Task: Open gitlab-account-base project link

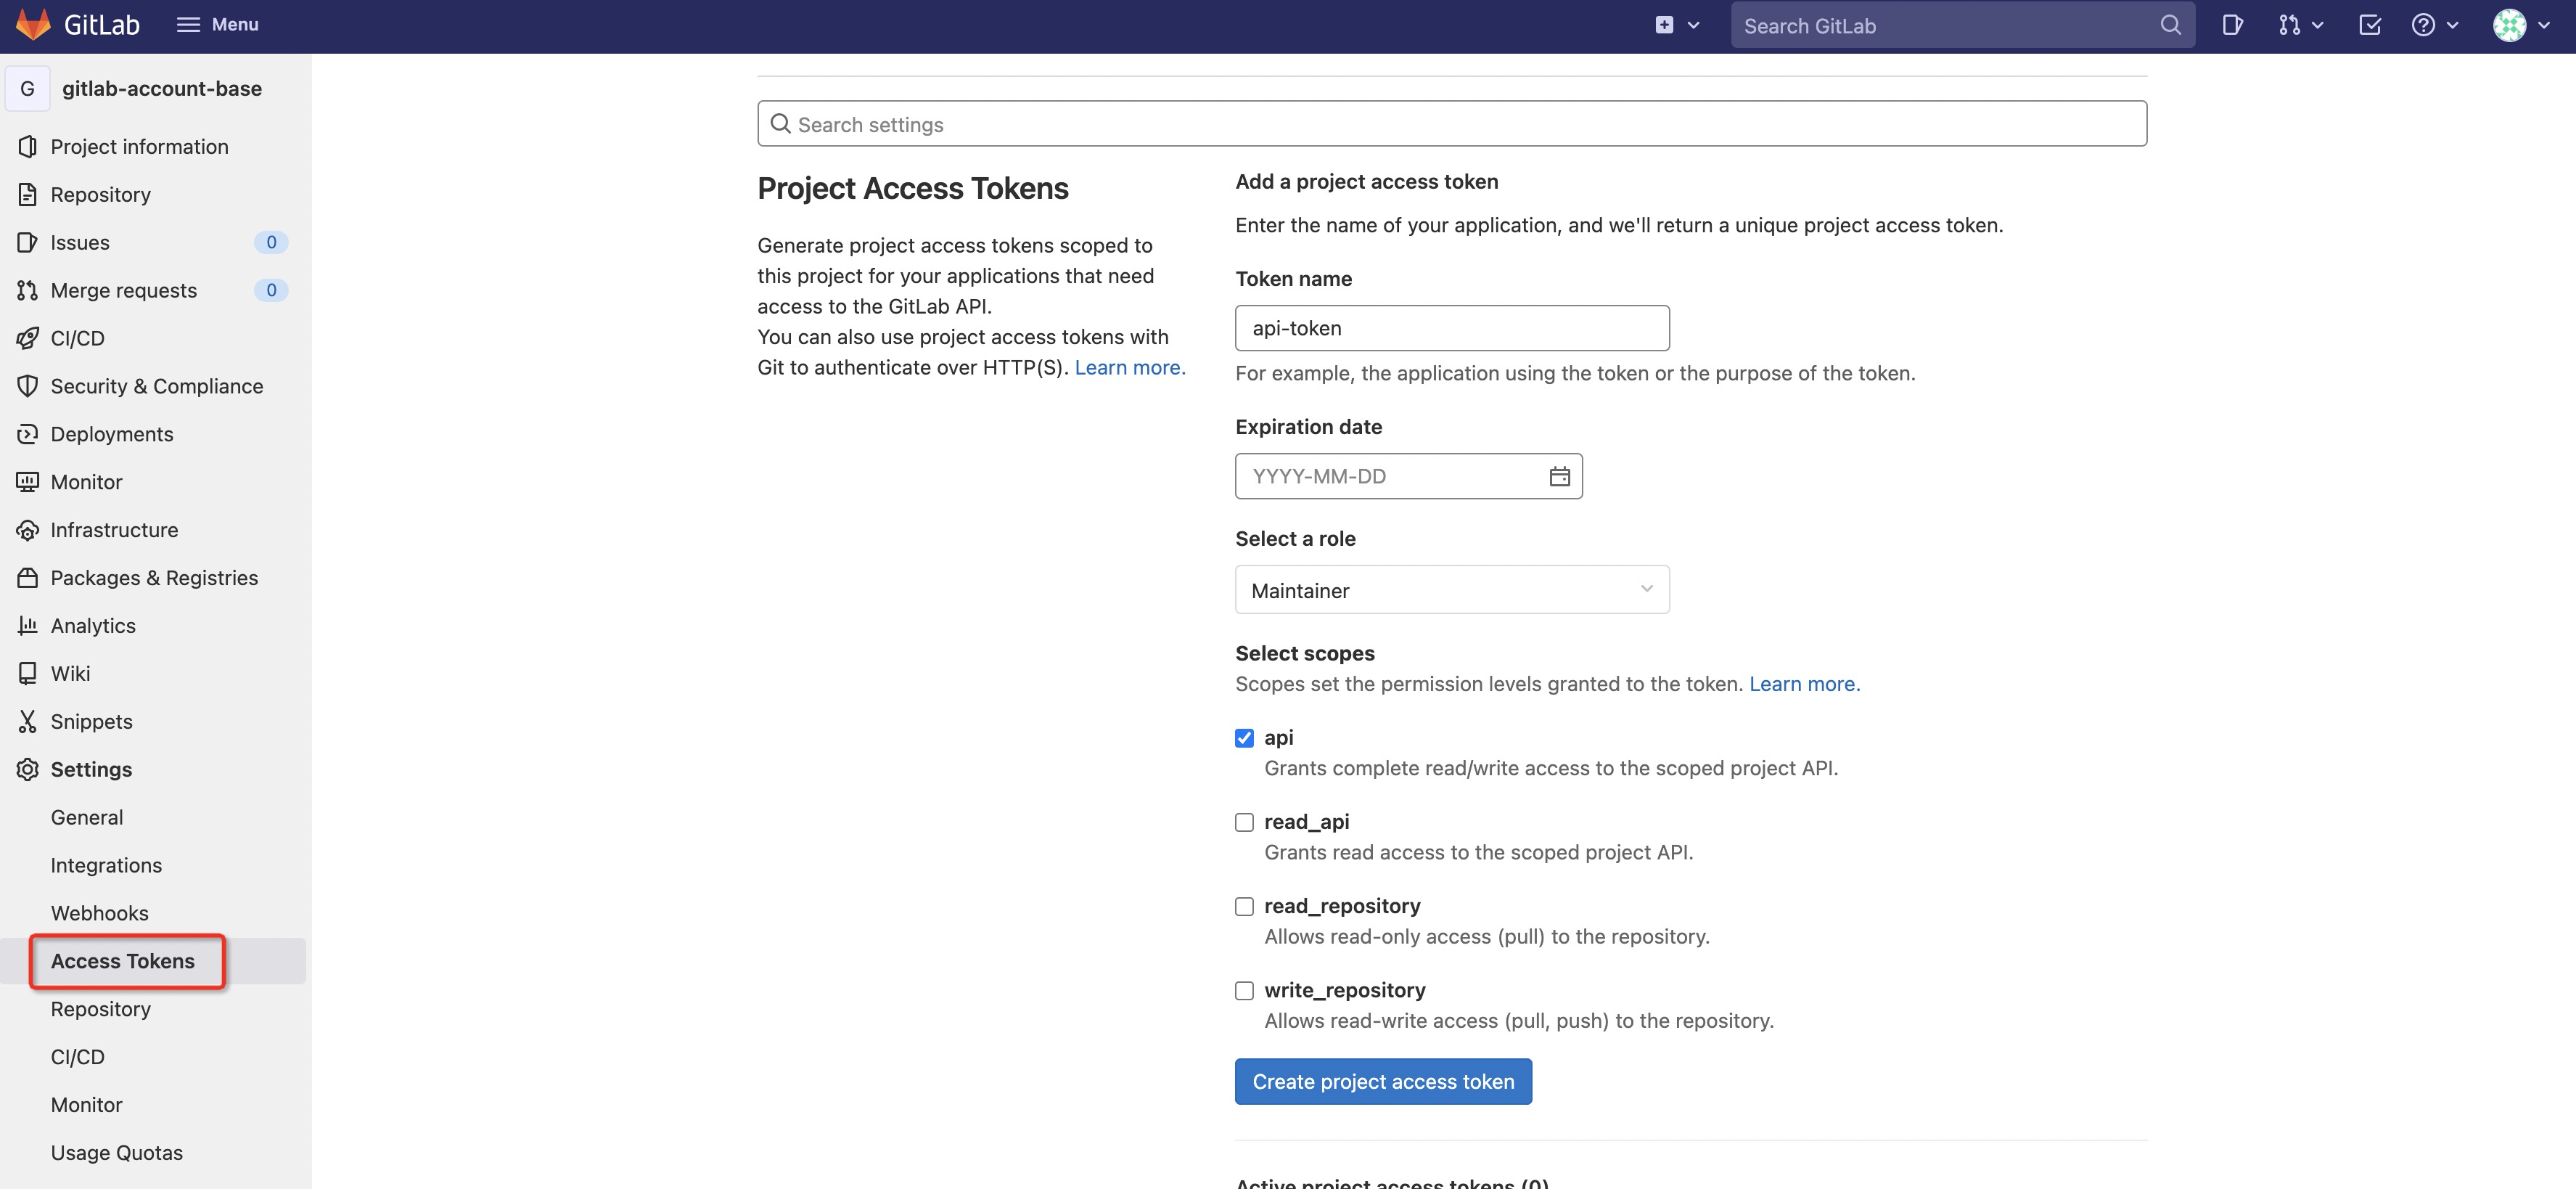Action: tap(162, 88)
